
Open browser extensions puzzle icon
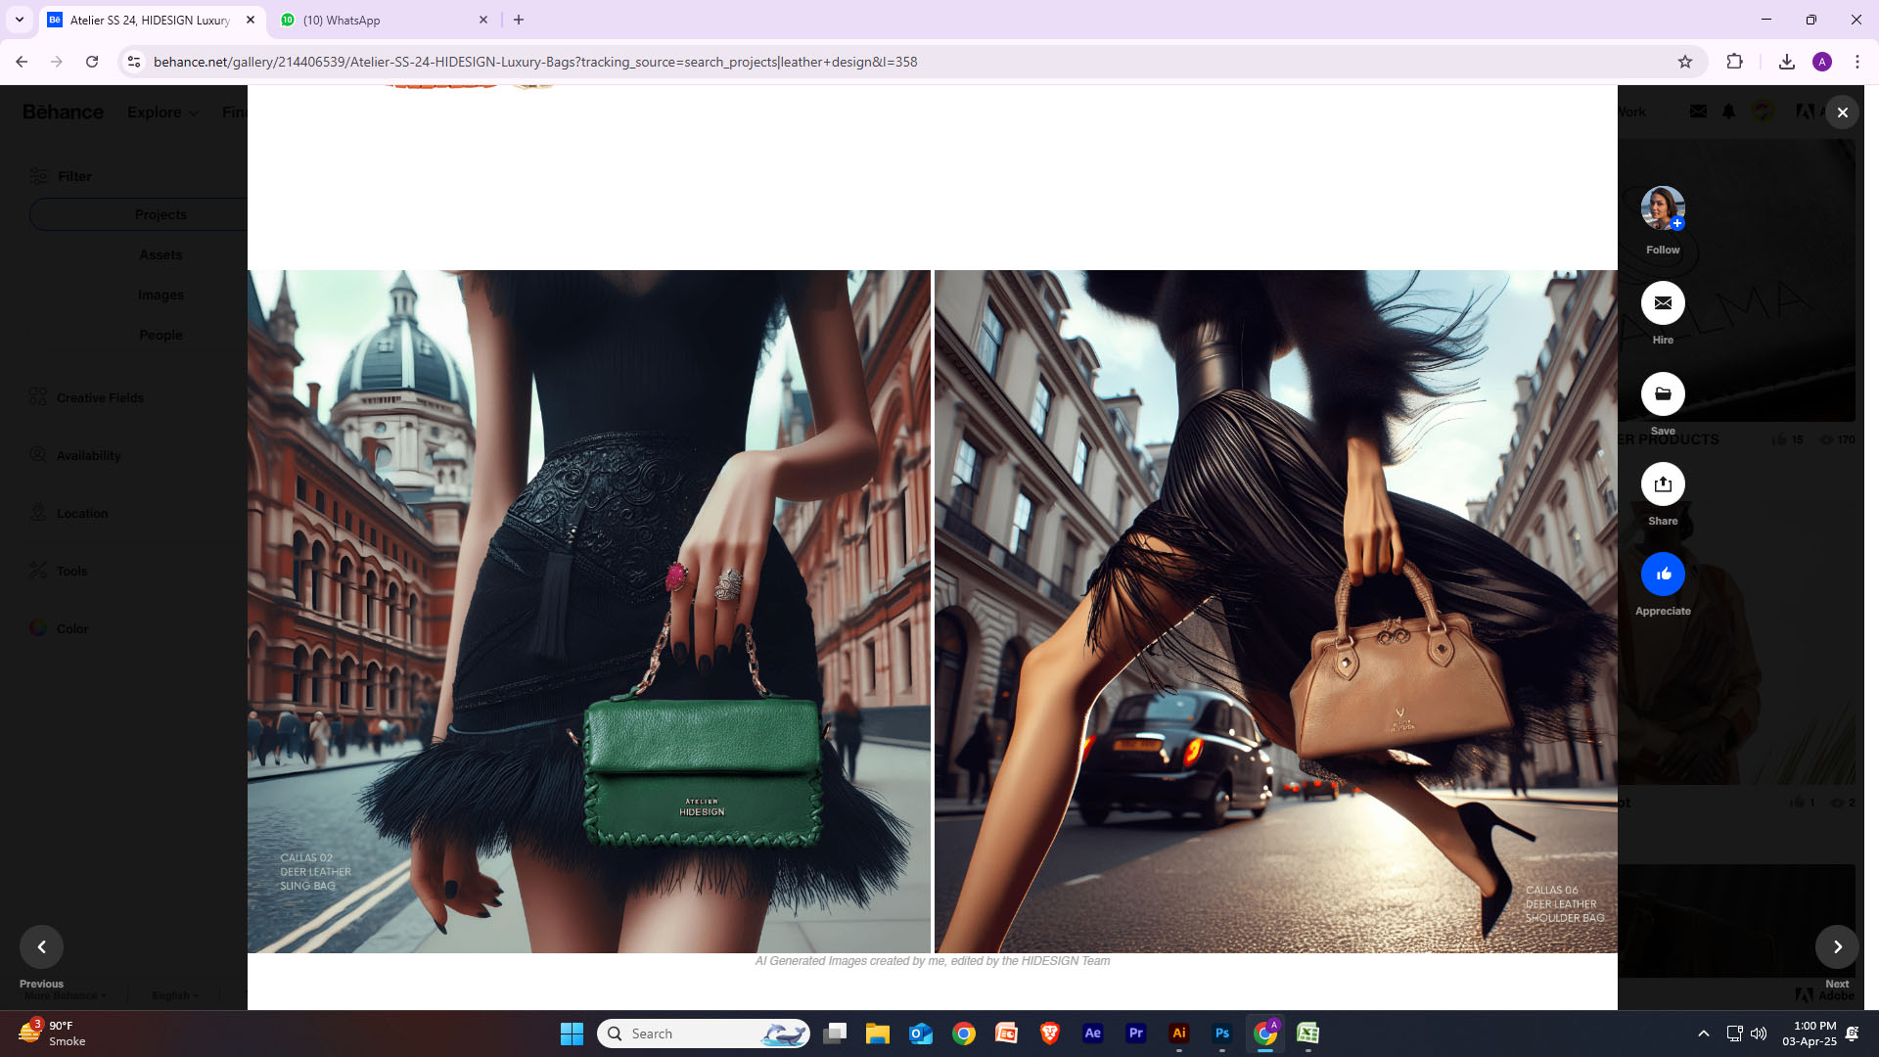(x=1734, y=62)
